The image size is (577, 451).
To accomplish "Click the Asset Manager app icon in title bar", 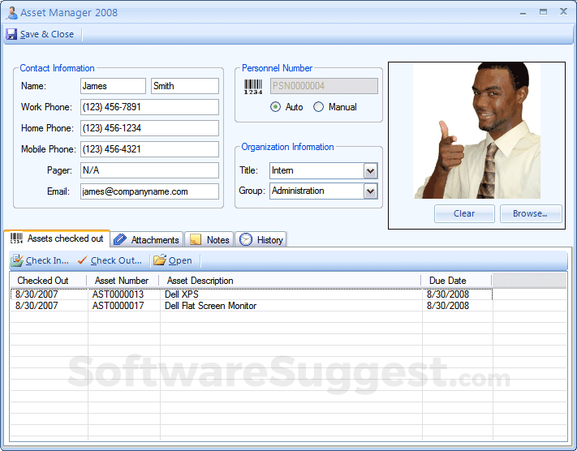I will [12, 13].
